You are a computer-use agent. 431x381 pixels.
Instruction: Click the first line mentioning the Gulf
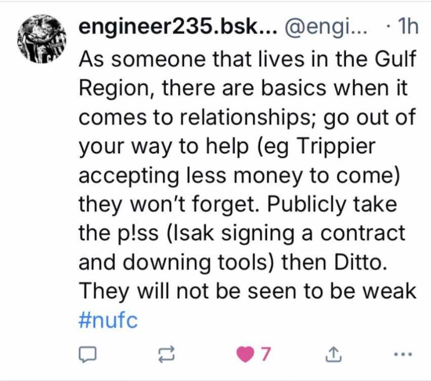click(x=247, y=58)
